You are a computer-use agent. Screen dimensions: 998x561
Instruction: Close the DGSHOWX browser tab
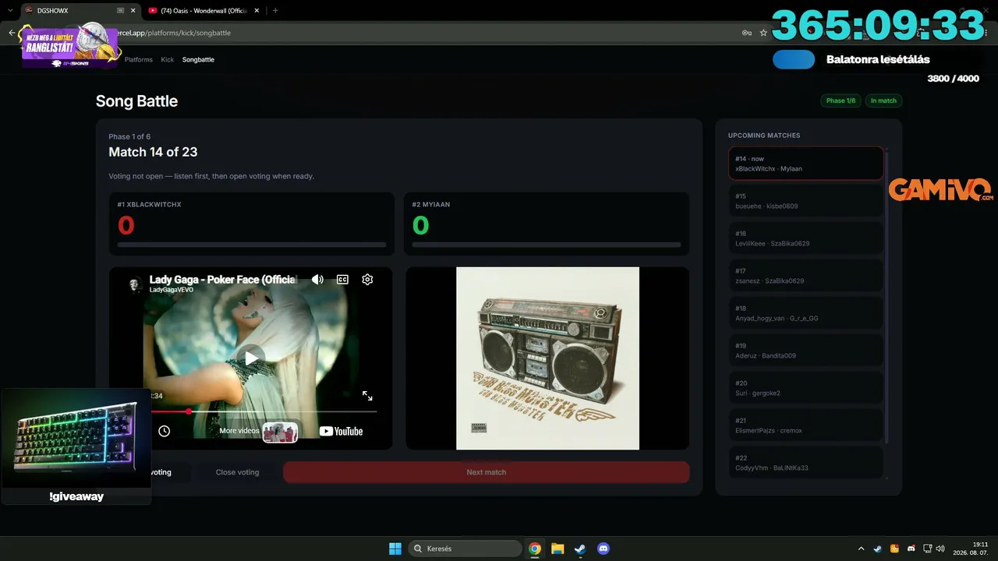133,11
